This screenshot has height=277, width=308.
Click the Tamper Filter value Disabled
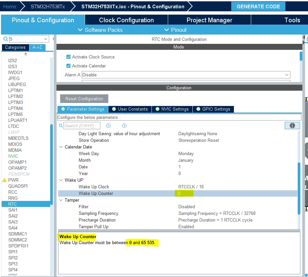click(x=187, y=207)
